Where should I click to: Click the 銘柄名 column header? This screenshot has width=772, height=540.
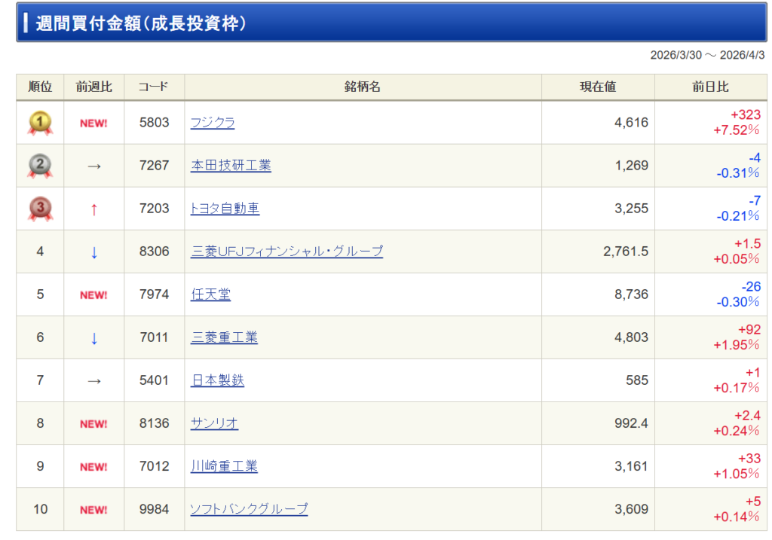(x=363, y=87)
